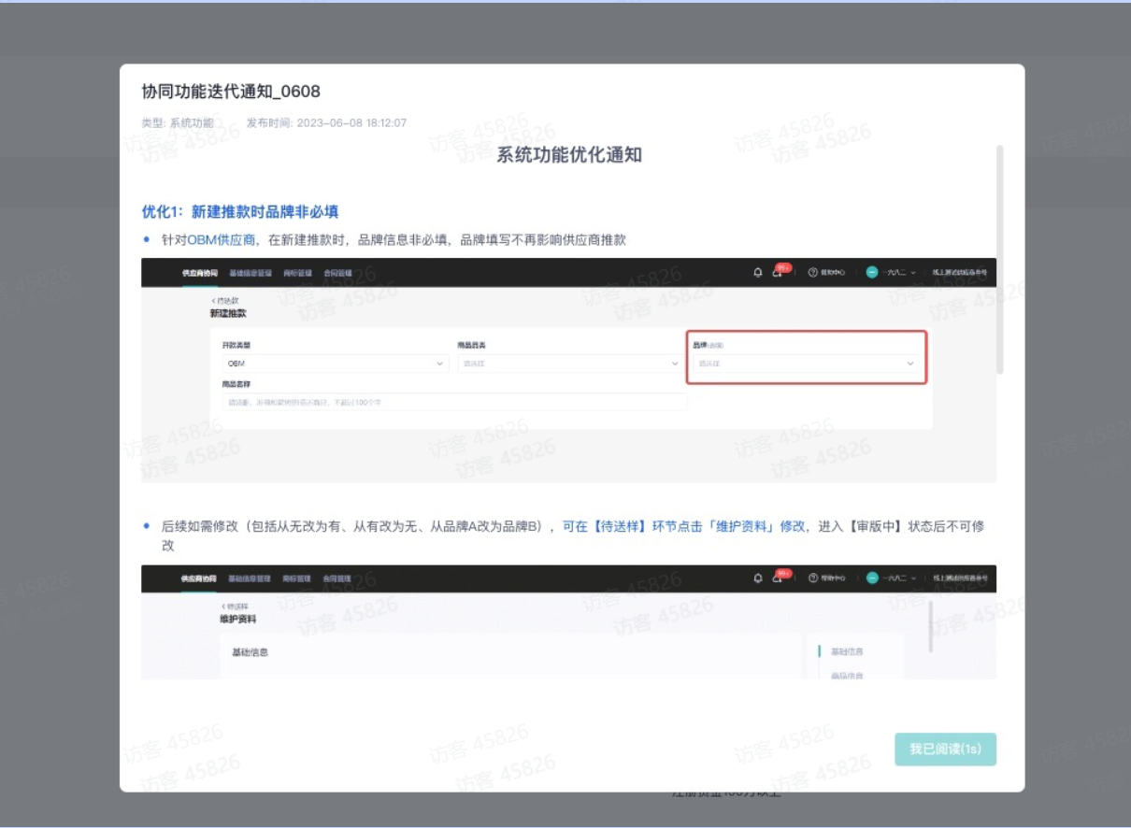Click the bell icon in the 维护资料 screenshot header
The height and width of the screenshot is (828, 1131).
point(758,578)
